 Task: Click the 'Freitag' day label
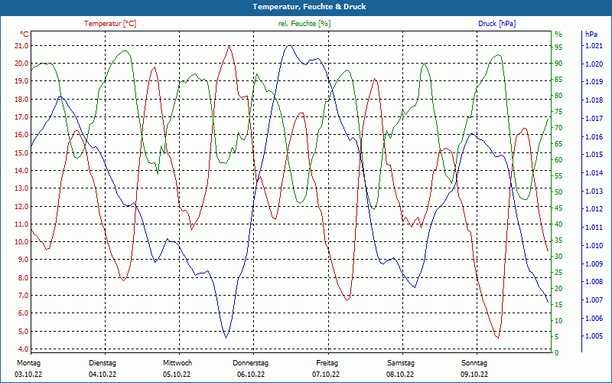(327, 363)
